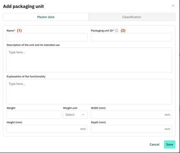180x153 pixels.
Task: Click the 'Weight unit' label
Action: (x=70, y=108)
